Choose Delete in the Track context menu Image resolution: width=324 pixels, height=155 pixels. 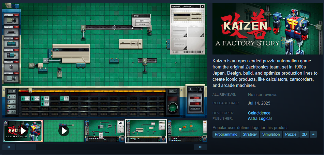[142, 24]
